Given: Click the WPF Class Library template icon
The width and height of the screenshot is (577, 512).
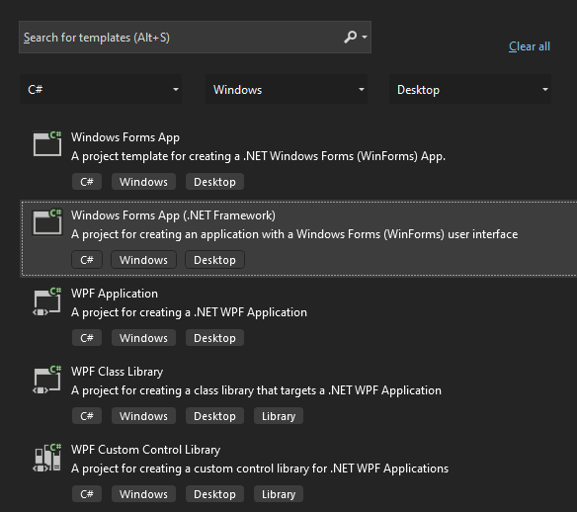Looking at the screenshot, I should pos(47,380).
